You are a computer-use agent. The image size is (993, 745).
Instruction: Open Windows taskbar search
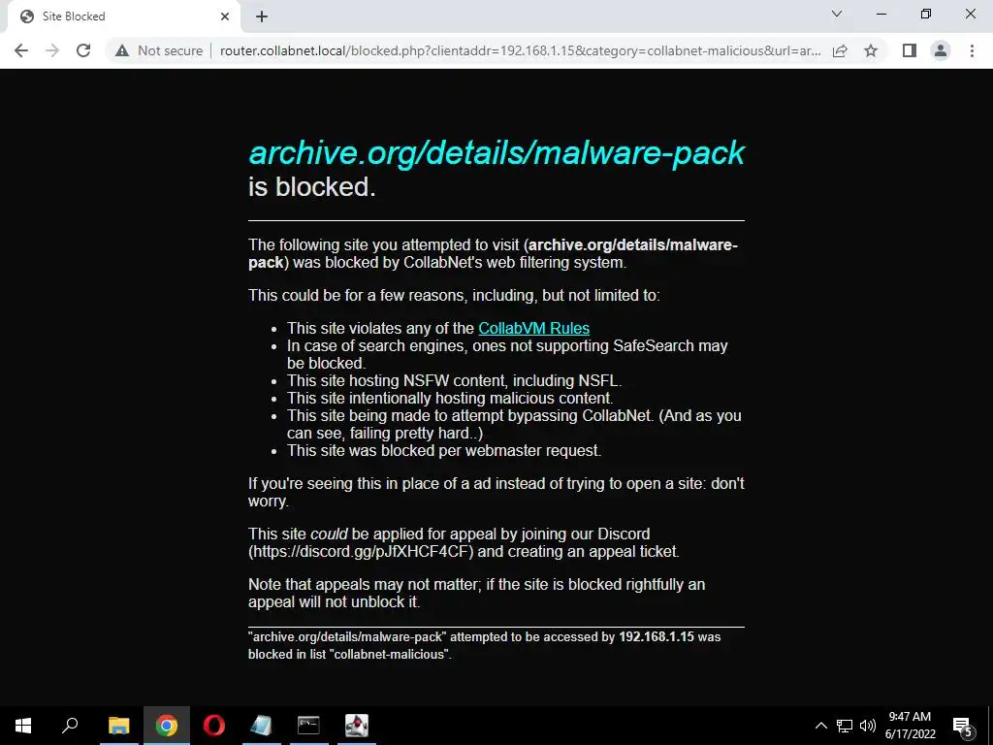[x=70, y=726]
